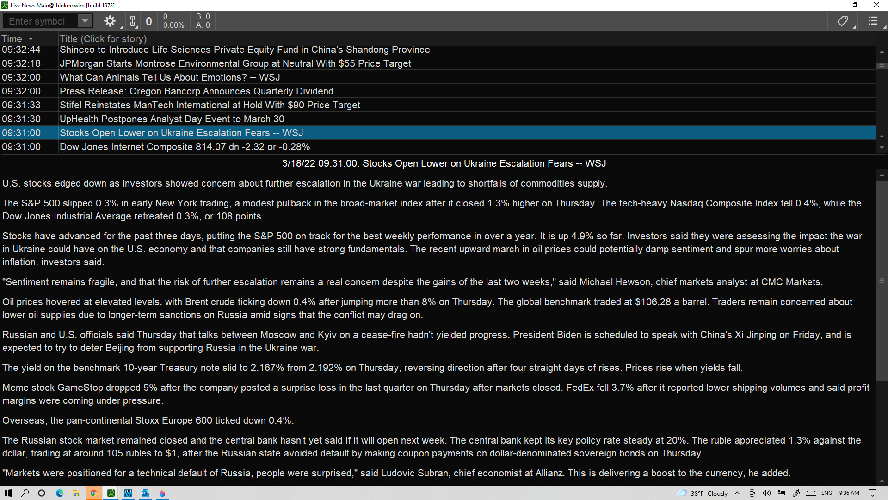Viewport: 888px width, 500px height.
Task: Open Oregon Bancorp Quarterly Dividend press release
Action: (197, 91)
